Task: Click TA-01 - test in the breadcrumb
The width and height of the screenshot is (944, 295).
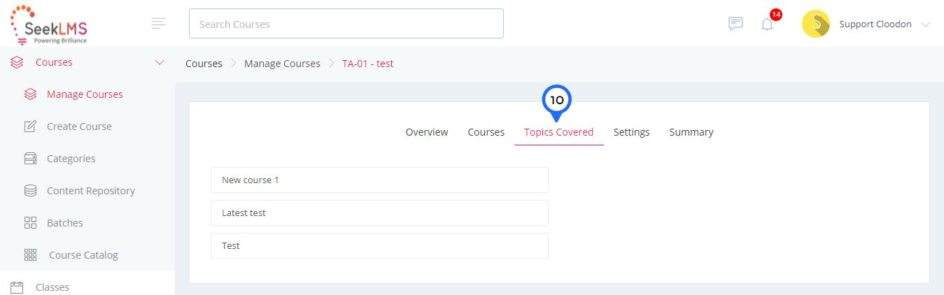Action: [x=368, y=64]
